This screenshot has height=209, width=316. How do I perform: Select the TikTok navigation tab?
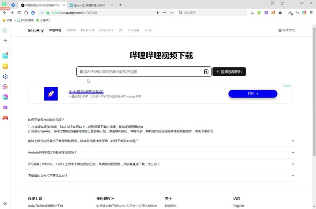click(71, 31)
